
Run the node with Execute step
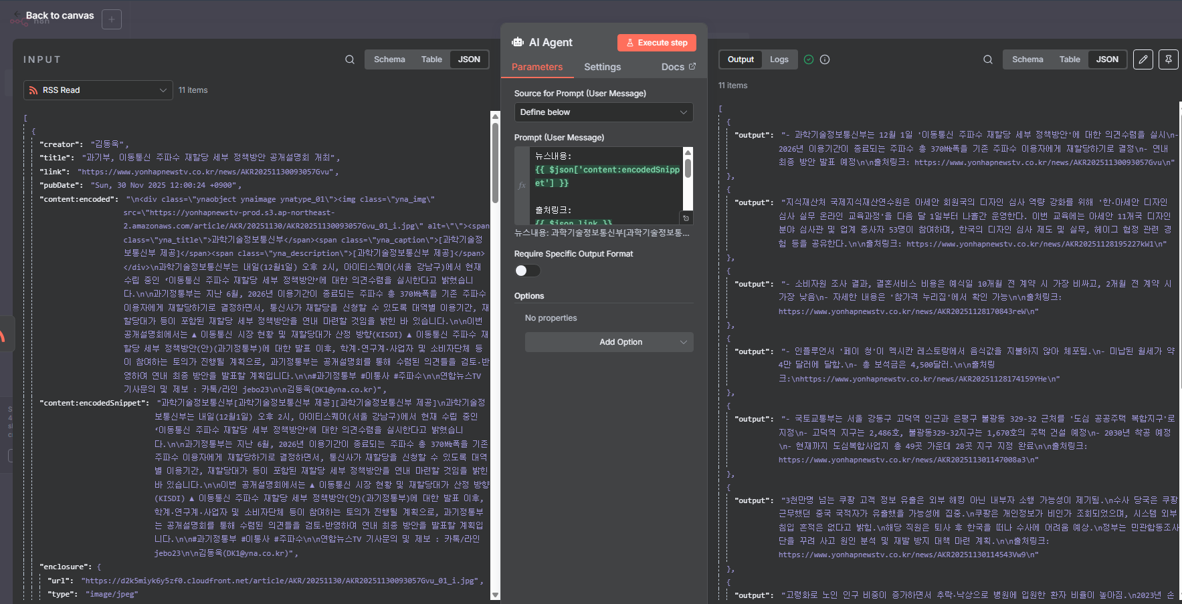point(657,43)
